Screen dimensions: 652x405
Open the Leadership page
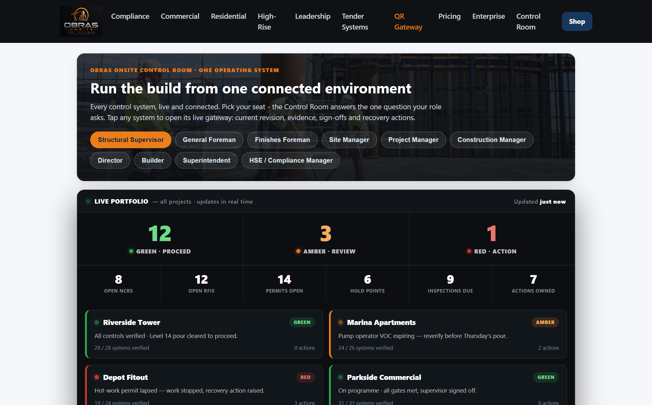pyautogui.click(x=313, y=16)
